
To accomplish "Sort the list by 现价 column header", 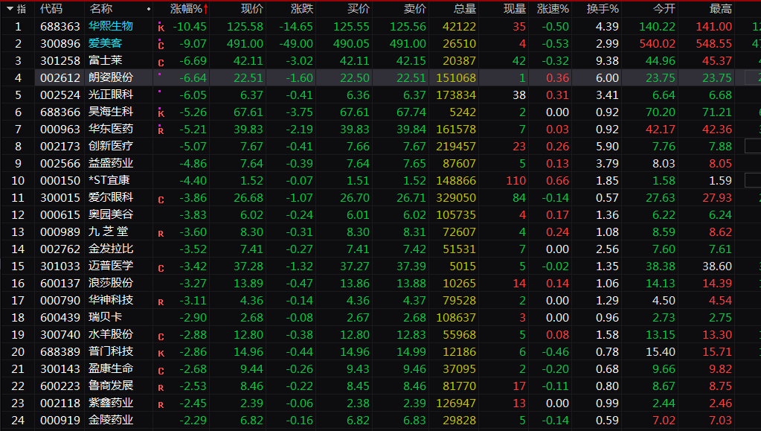I will pos(252,9).
